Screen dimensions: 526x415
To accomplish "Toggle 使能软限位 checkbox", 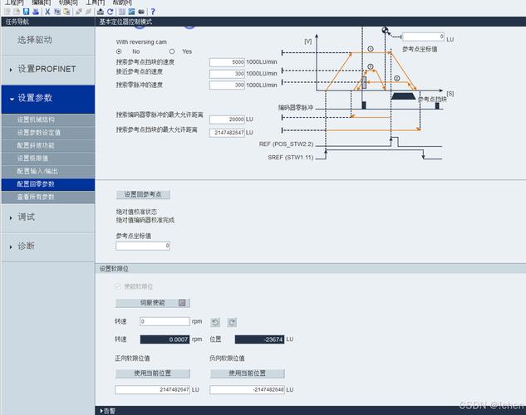I will point(117,286).
